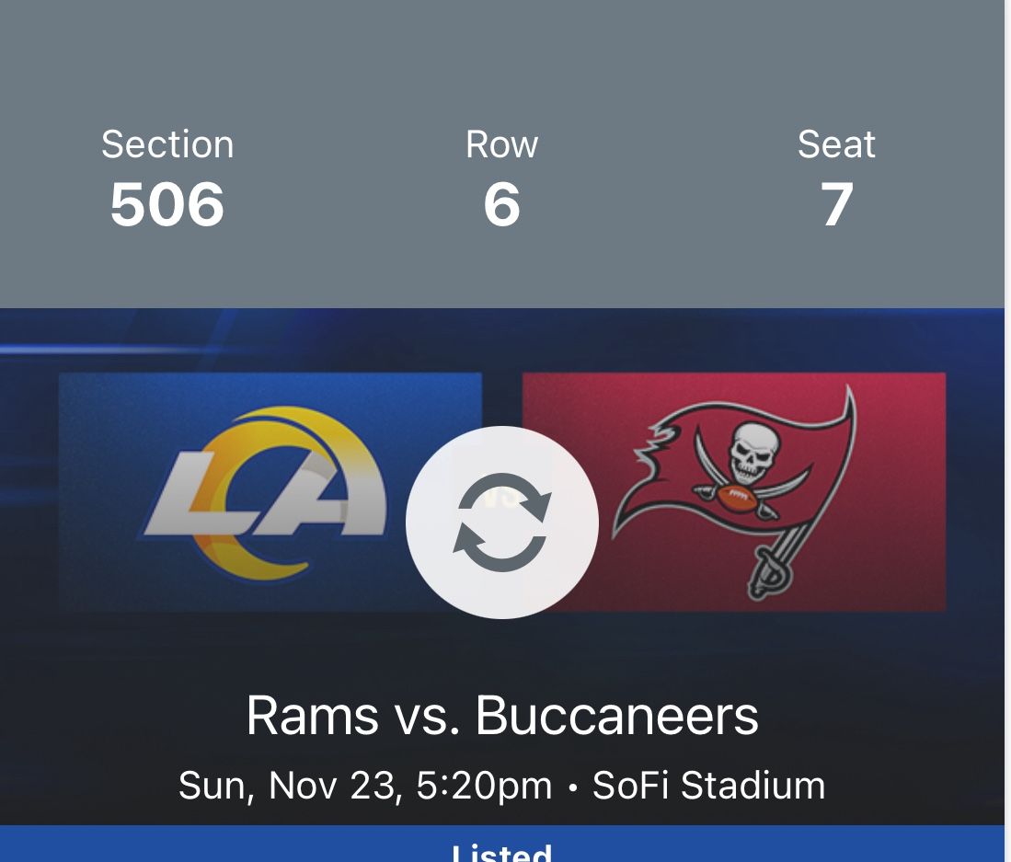
Task: Tap the Sun, Nov 23, 5:20pm date
Action: pyautogui.click(x=365, y=786)
